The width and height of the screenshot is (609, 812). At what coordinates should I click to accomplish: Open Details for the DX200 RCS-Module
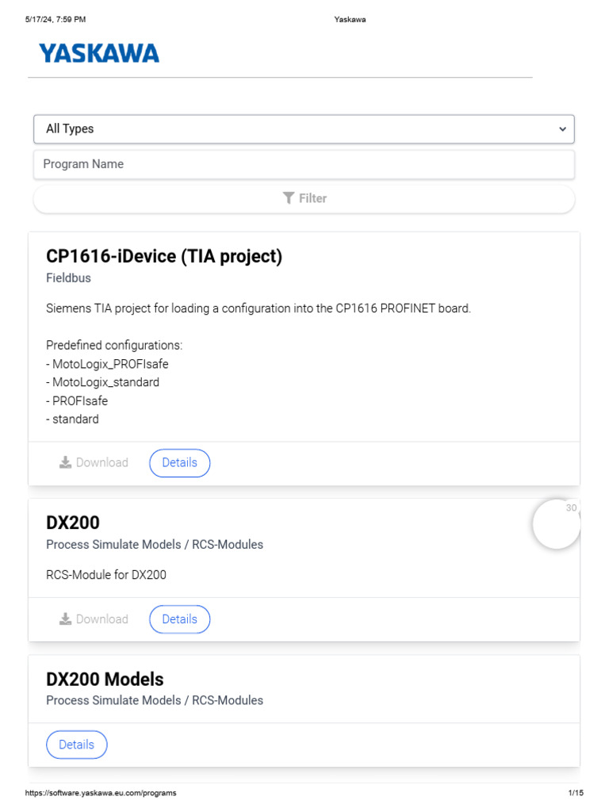click(179, 619)
